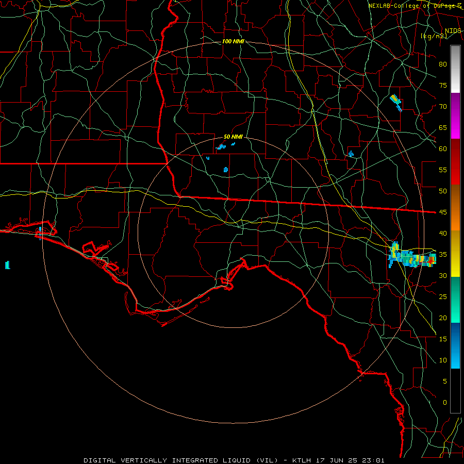
Task: Click the isolated blue echo at far west edge
Action: coord(7,265)
